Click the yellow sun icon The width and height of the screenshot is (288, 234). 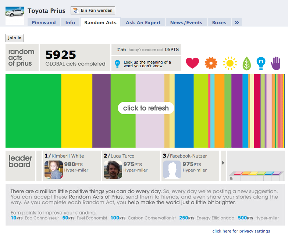point(230,63)
